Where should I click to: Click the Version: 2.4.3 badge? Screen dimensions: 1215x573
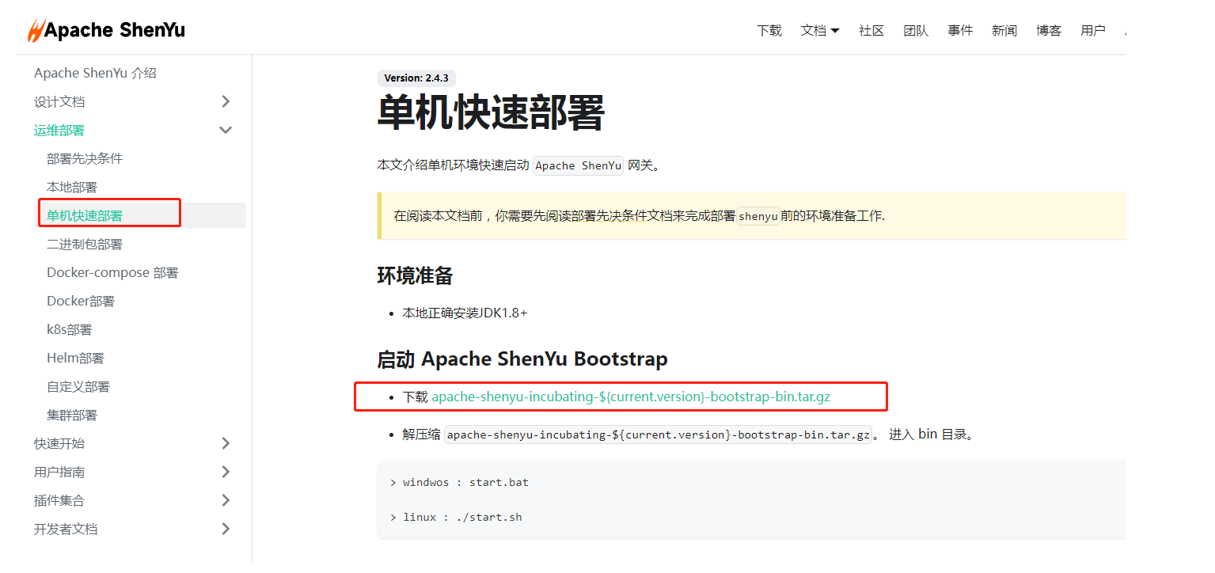416,78
